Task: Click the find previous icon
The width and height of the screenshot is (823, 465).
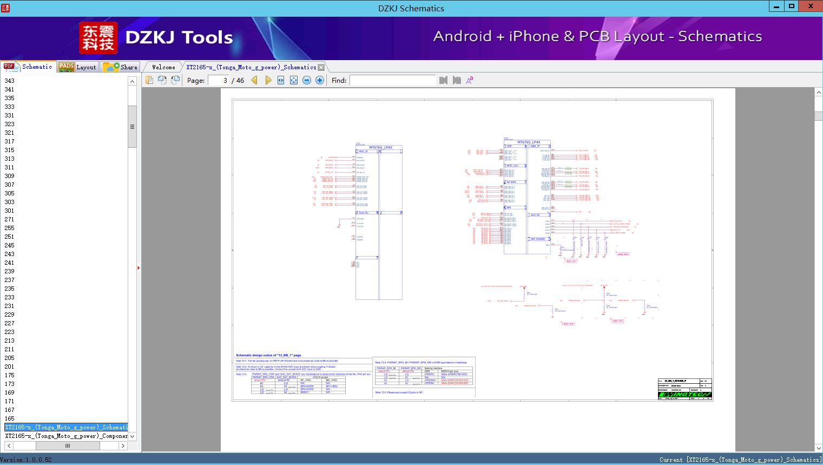Action: [444, 80]
